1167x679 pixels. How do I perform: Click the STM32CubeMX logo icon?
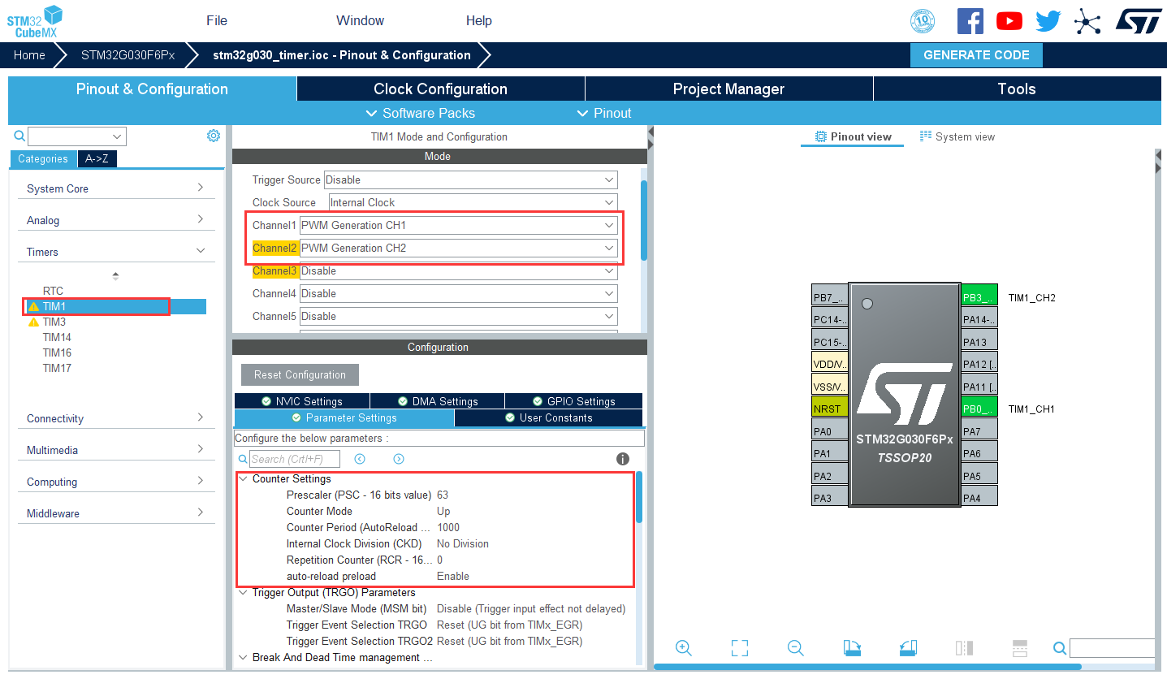tap(36, 21)
